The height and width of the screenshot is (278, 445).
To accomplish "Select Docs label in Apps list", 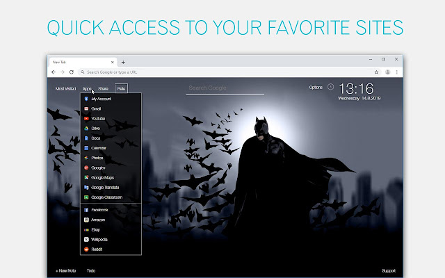I will 96,138.
